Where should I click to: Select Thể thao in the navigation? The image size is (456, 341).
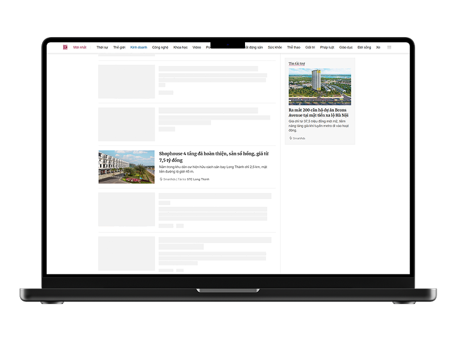point(294,47)
